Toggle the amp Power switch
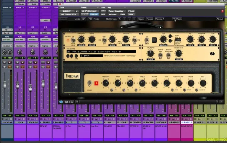The image size is (227, 143). pos(90,83)
